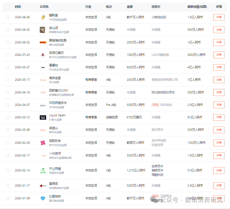
Task: Click the Liquid Death logo
Action: pos(43,117)
